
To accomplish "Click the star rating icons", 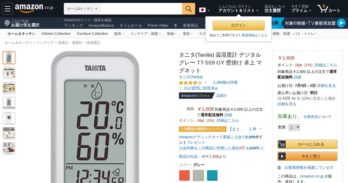I will [x=190, y=83].
